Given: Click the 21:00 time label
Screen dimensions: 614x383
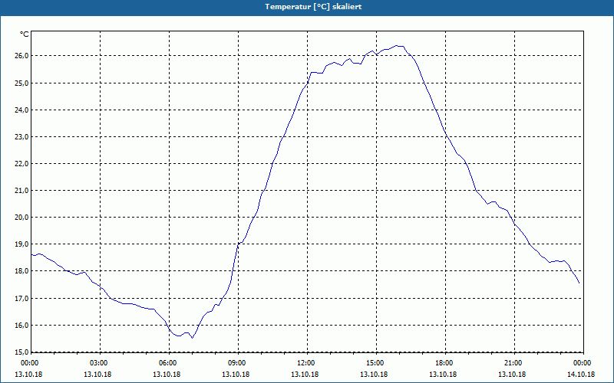Looking at the screenshot, I should (514, 363).
